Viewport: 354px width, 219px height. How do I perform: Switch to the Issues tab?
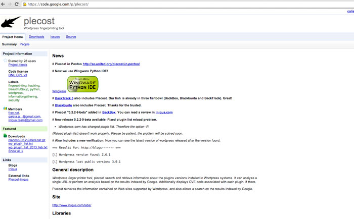point(55,37)
